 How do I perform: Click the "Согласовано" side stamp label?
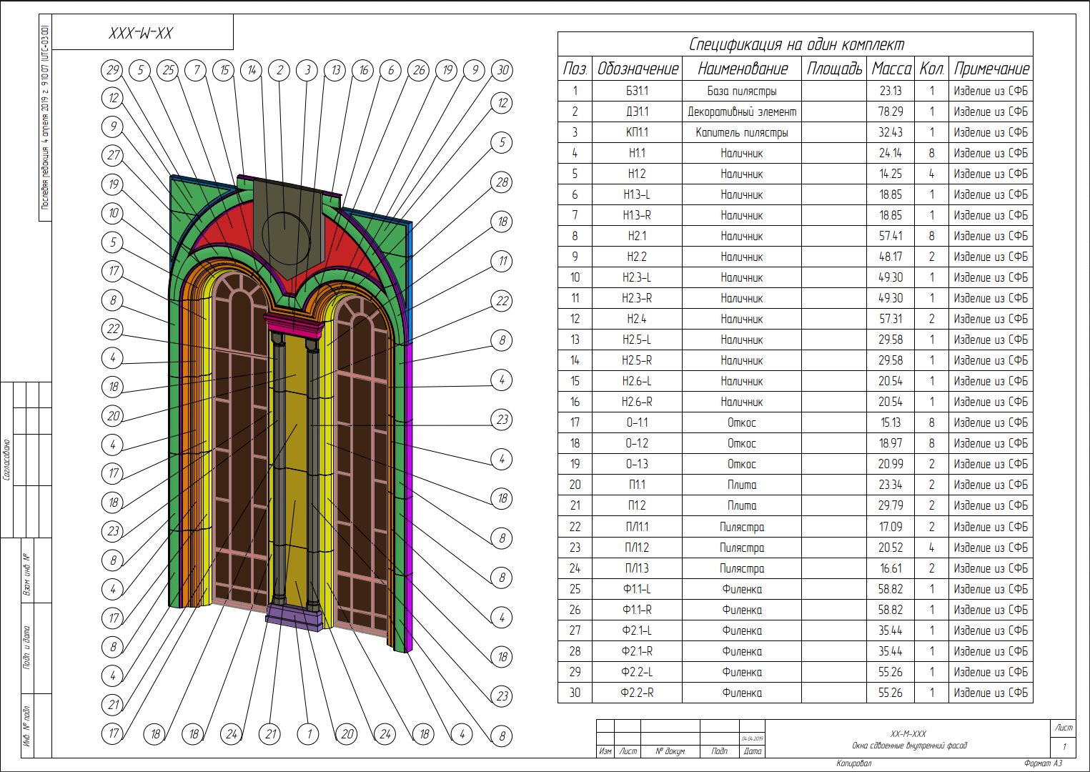(x=6, y=460)
